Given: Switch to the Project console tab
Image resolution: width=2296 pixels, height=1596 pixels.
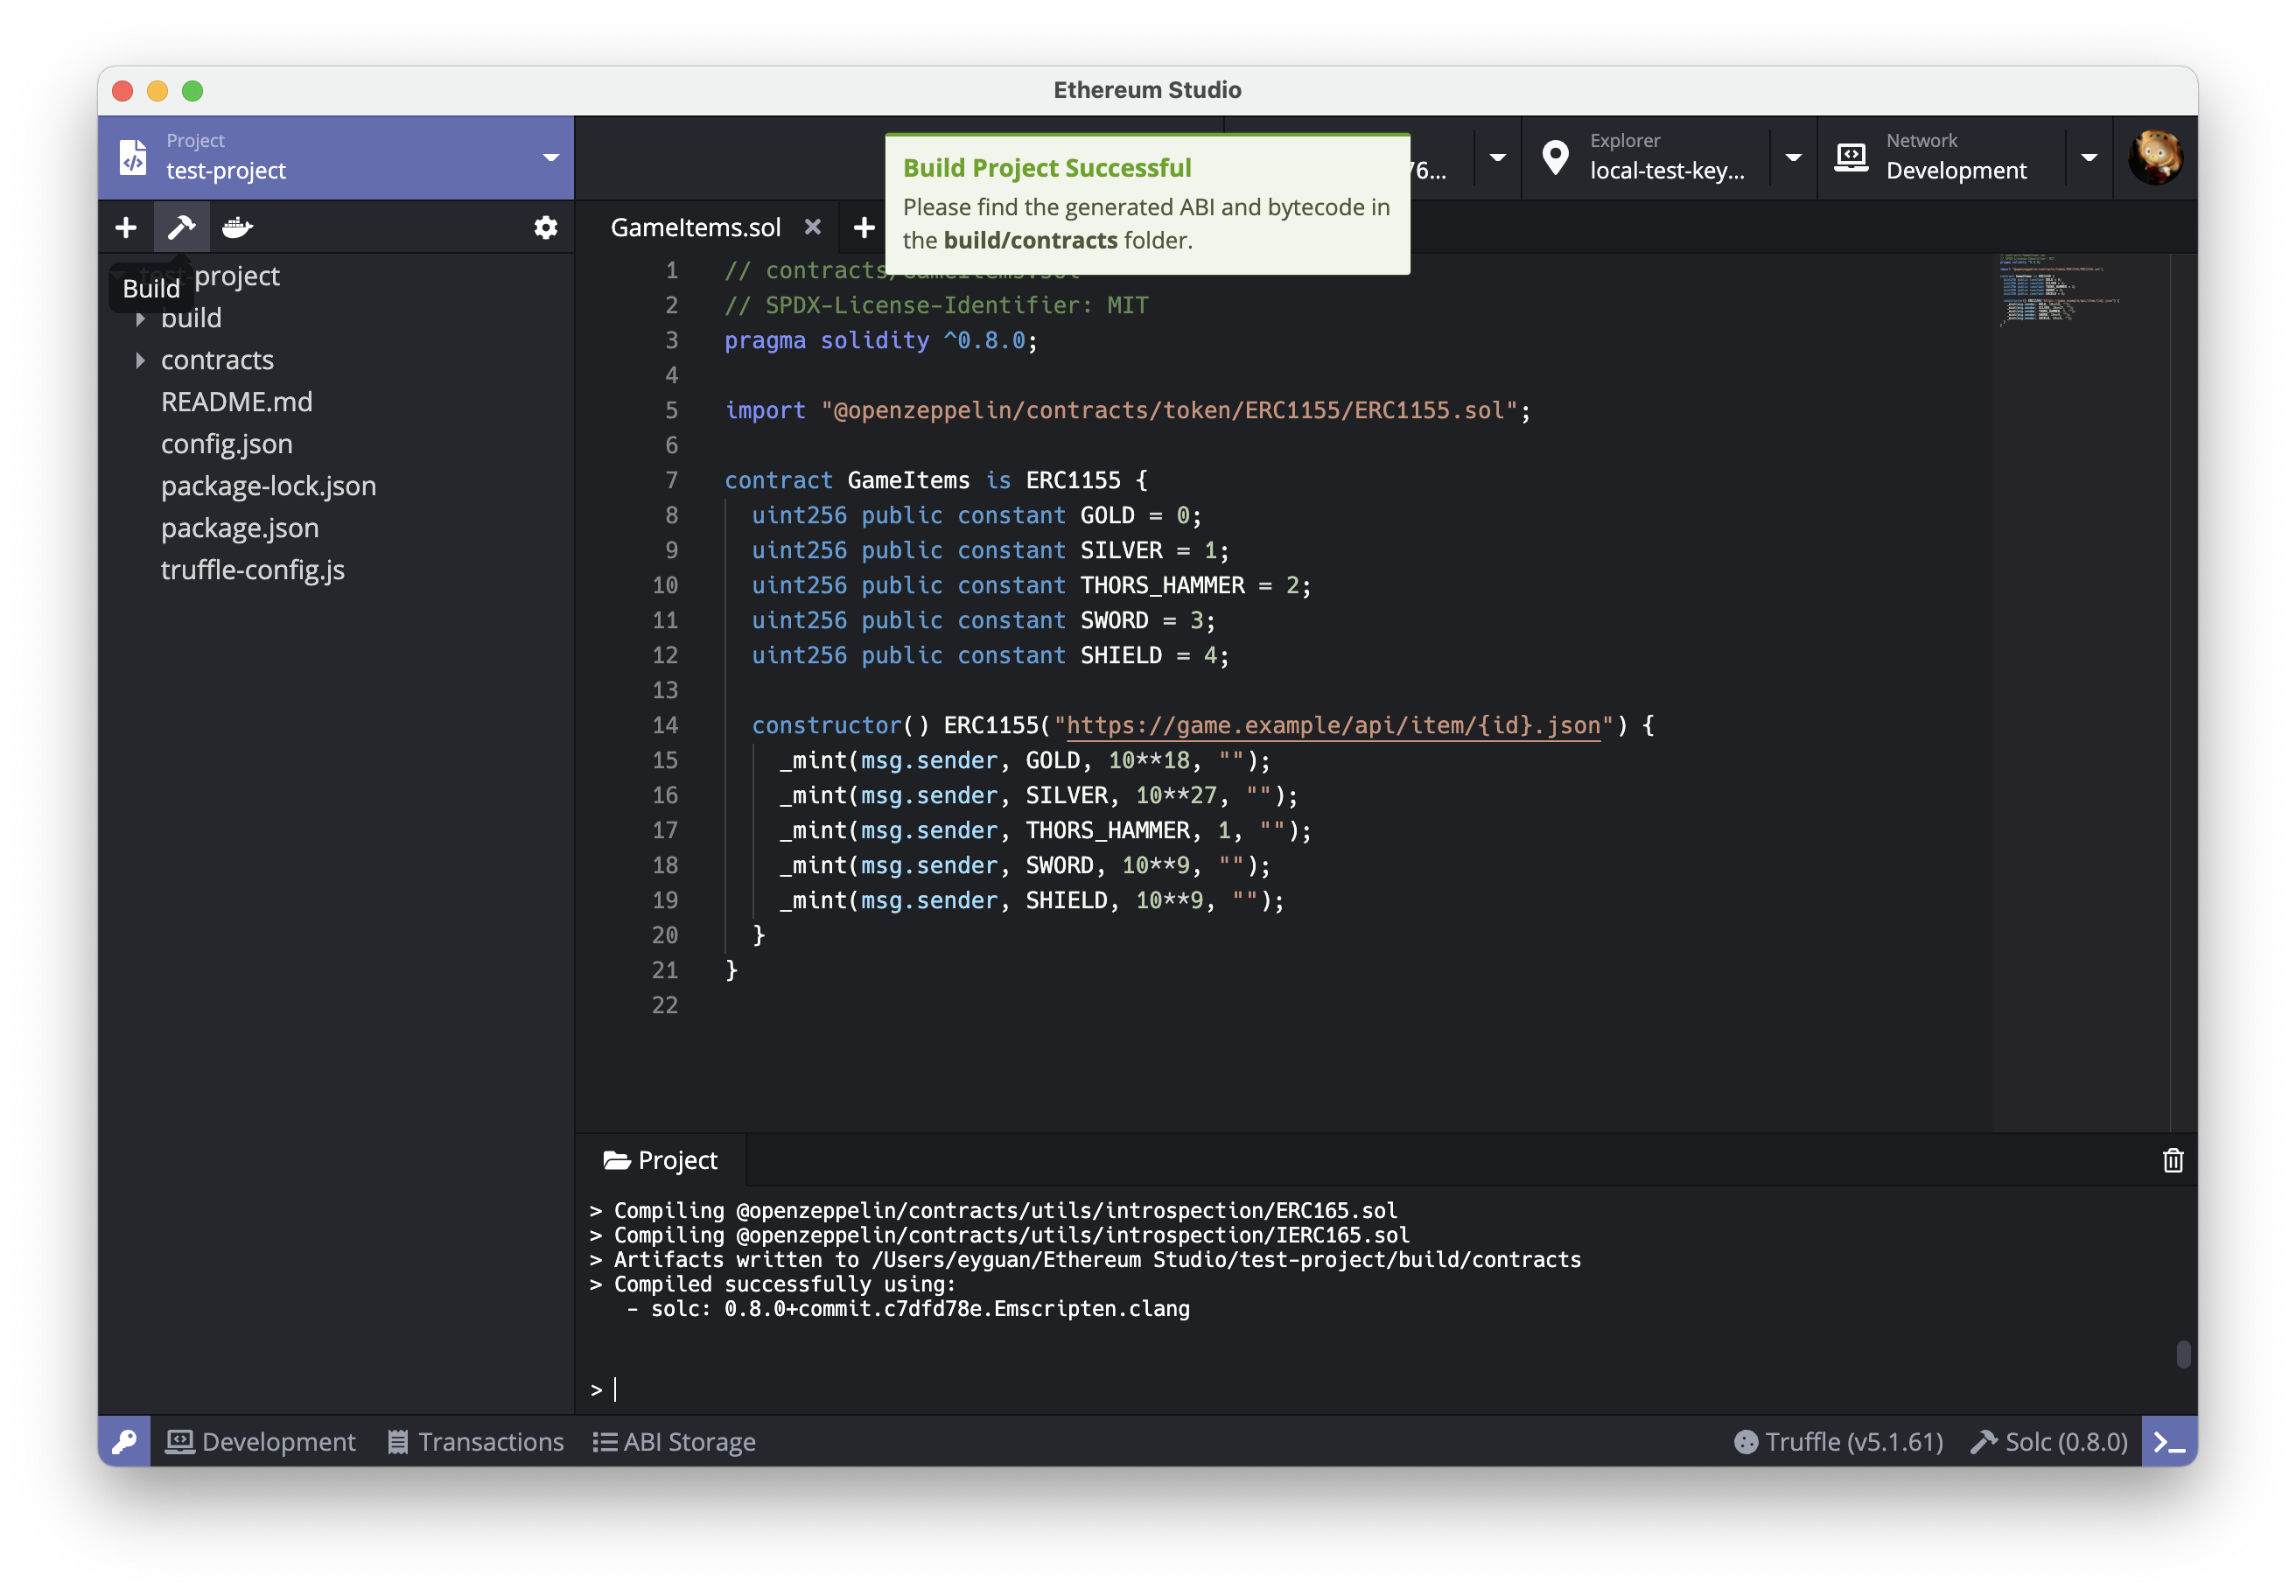Looking at the screenshot, I should [661, 1160].
